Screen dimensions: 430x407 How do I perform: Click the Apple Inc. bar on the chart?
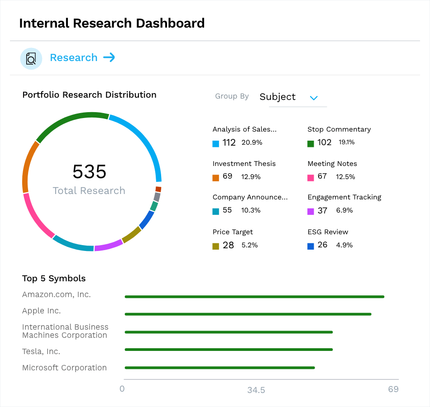coord(248,314)
